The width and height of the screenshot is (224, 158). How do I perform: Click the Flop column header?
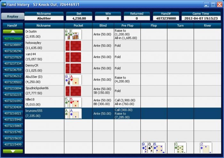(x=154, y=26)
